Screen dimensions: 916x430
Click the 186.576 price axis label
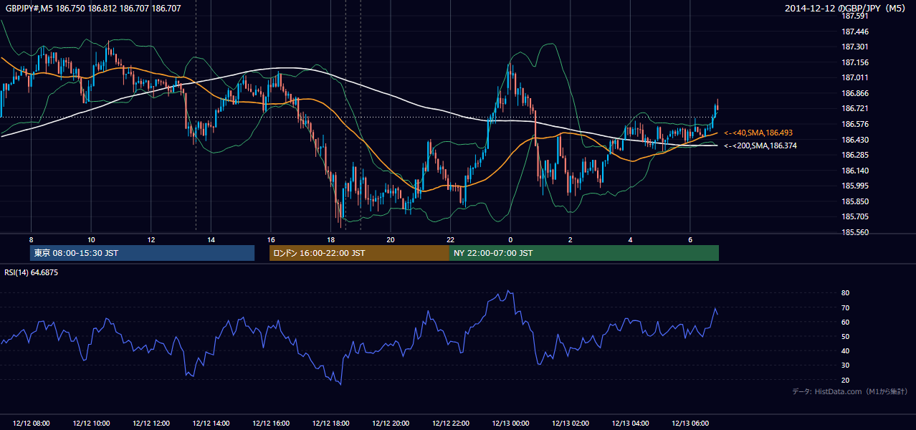coord(854,124)
